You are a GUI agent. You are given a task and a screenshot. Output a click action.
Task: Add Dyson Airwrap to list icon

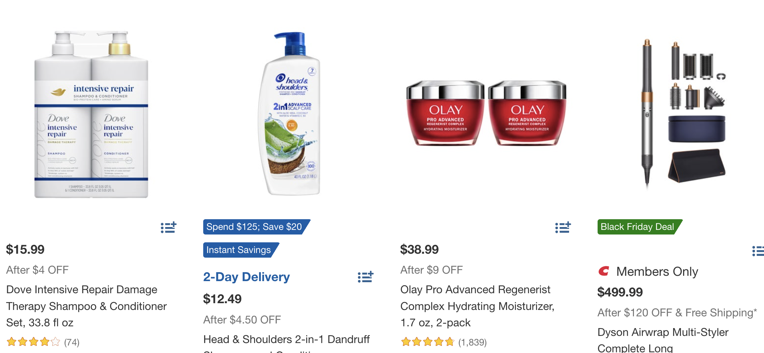(x=758, y=251)
